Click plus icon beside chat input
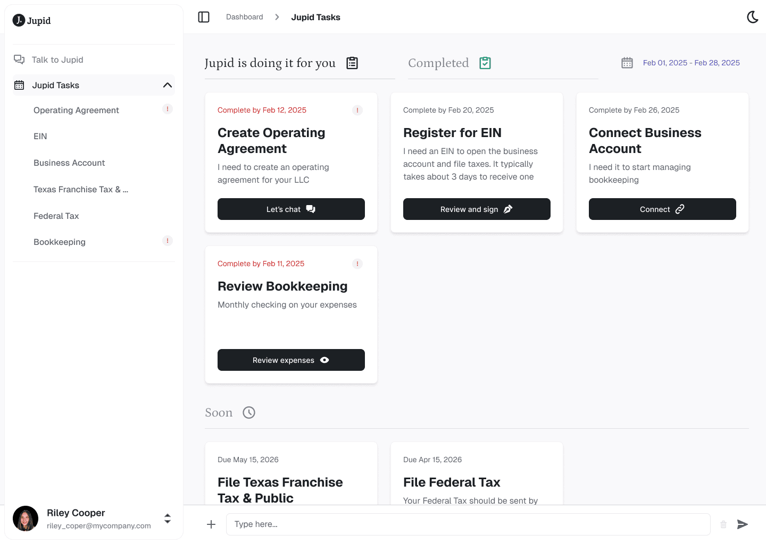 tap(211, 524)
